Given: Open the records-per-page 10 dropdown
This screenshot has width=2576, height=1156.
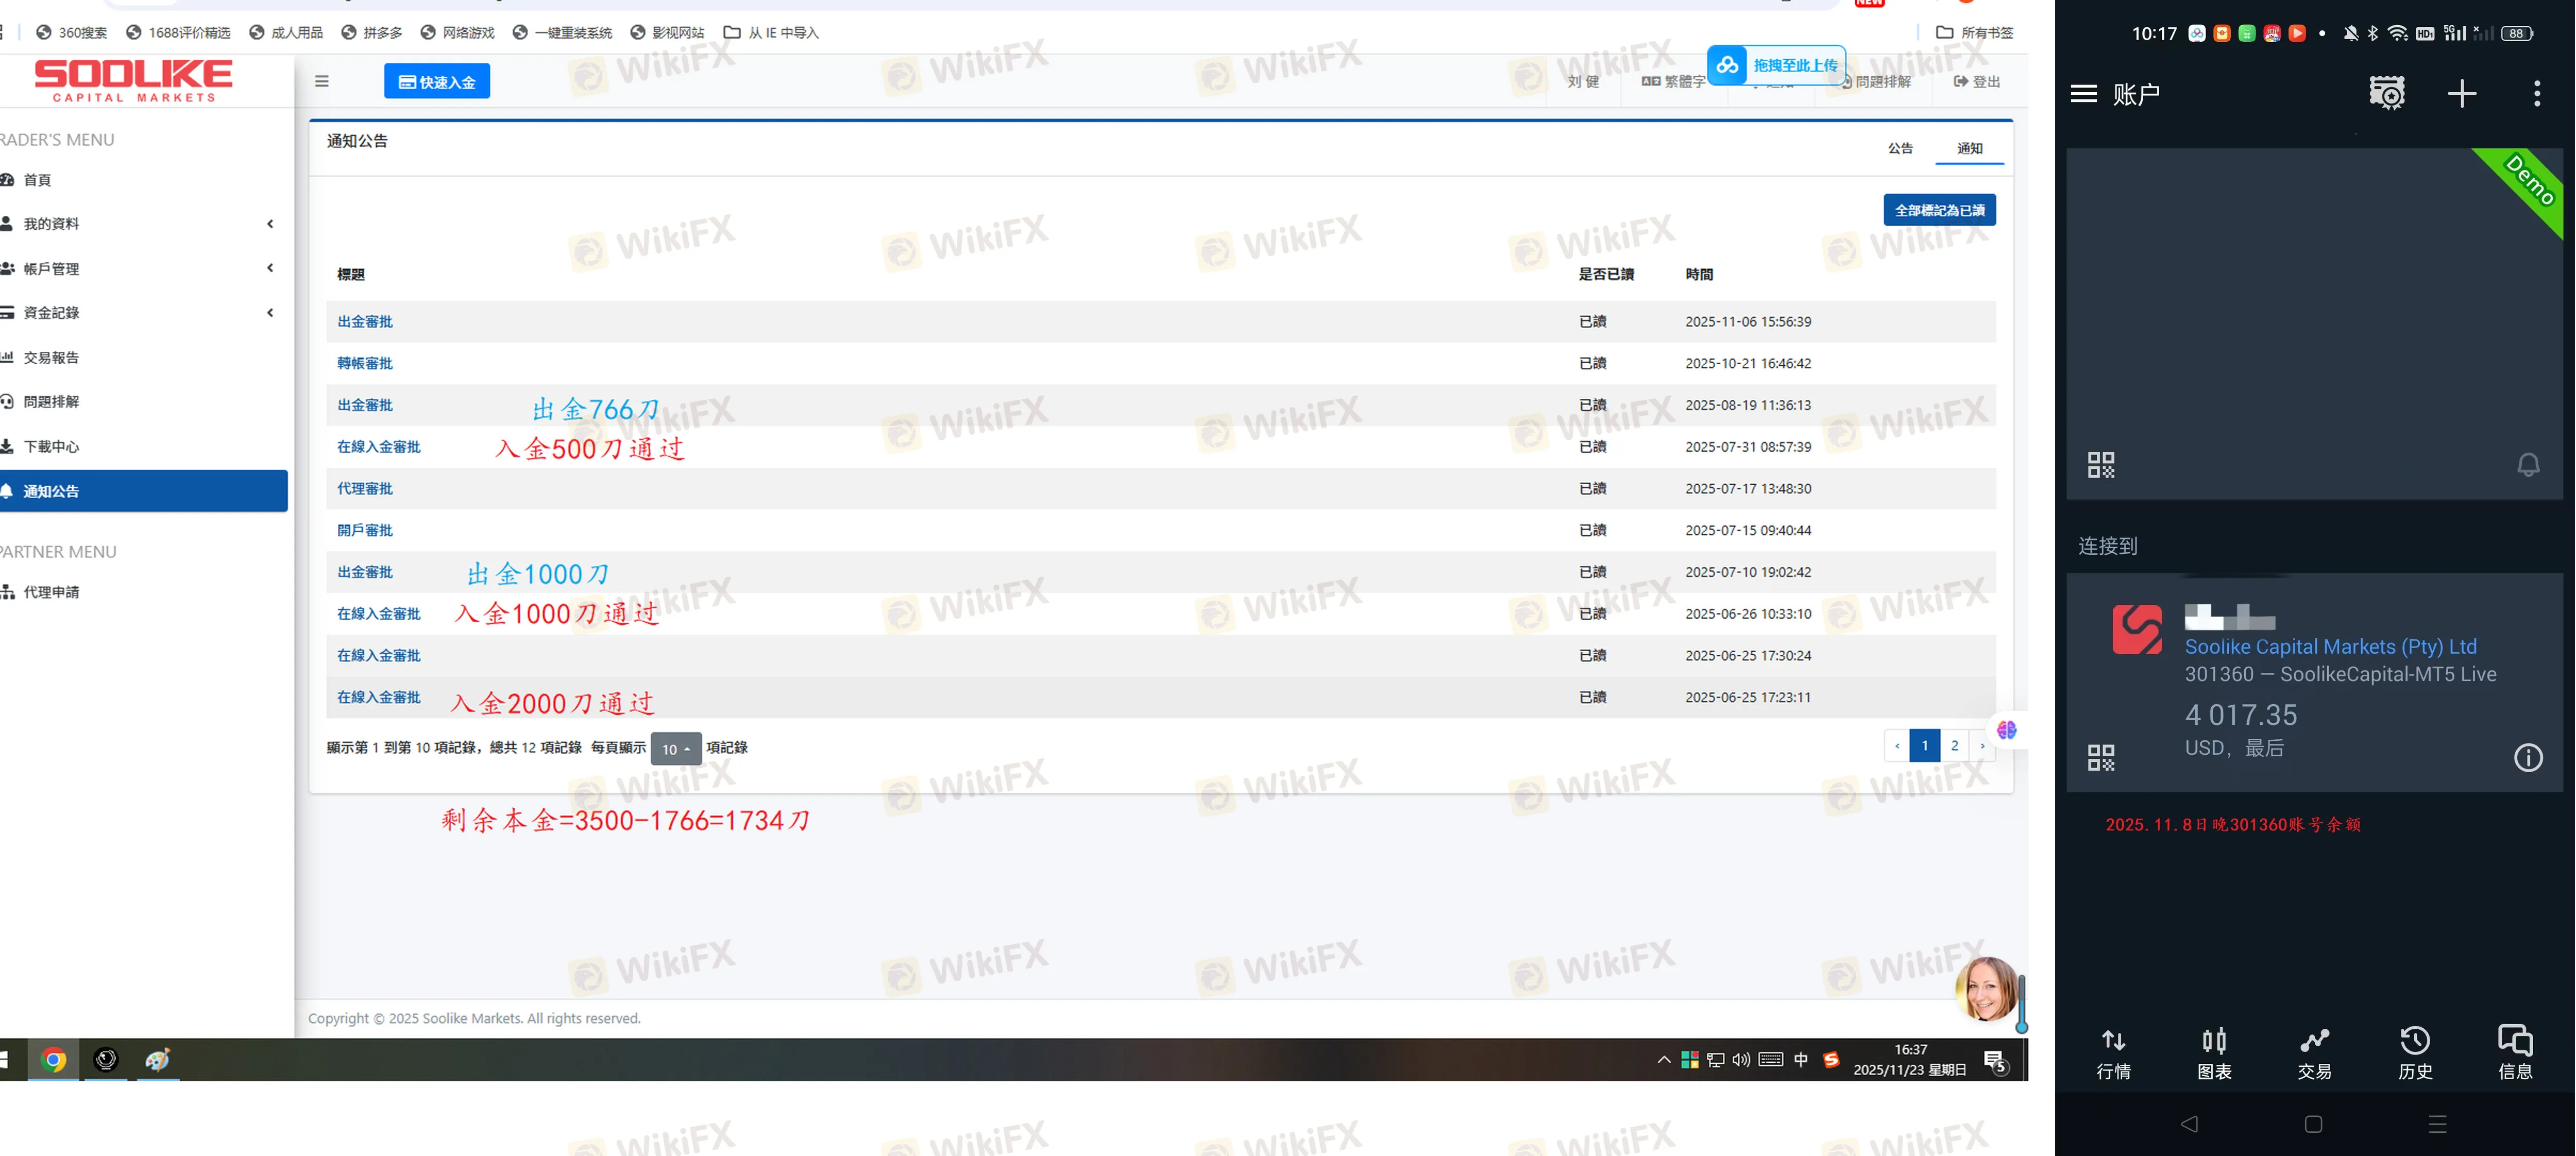Looking at the screenshot, I should coord(675,749).
